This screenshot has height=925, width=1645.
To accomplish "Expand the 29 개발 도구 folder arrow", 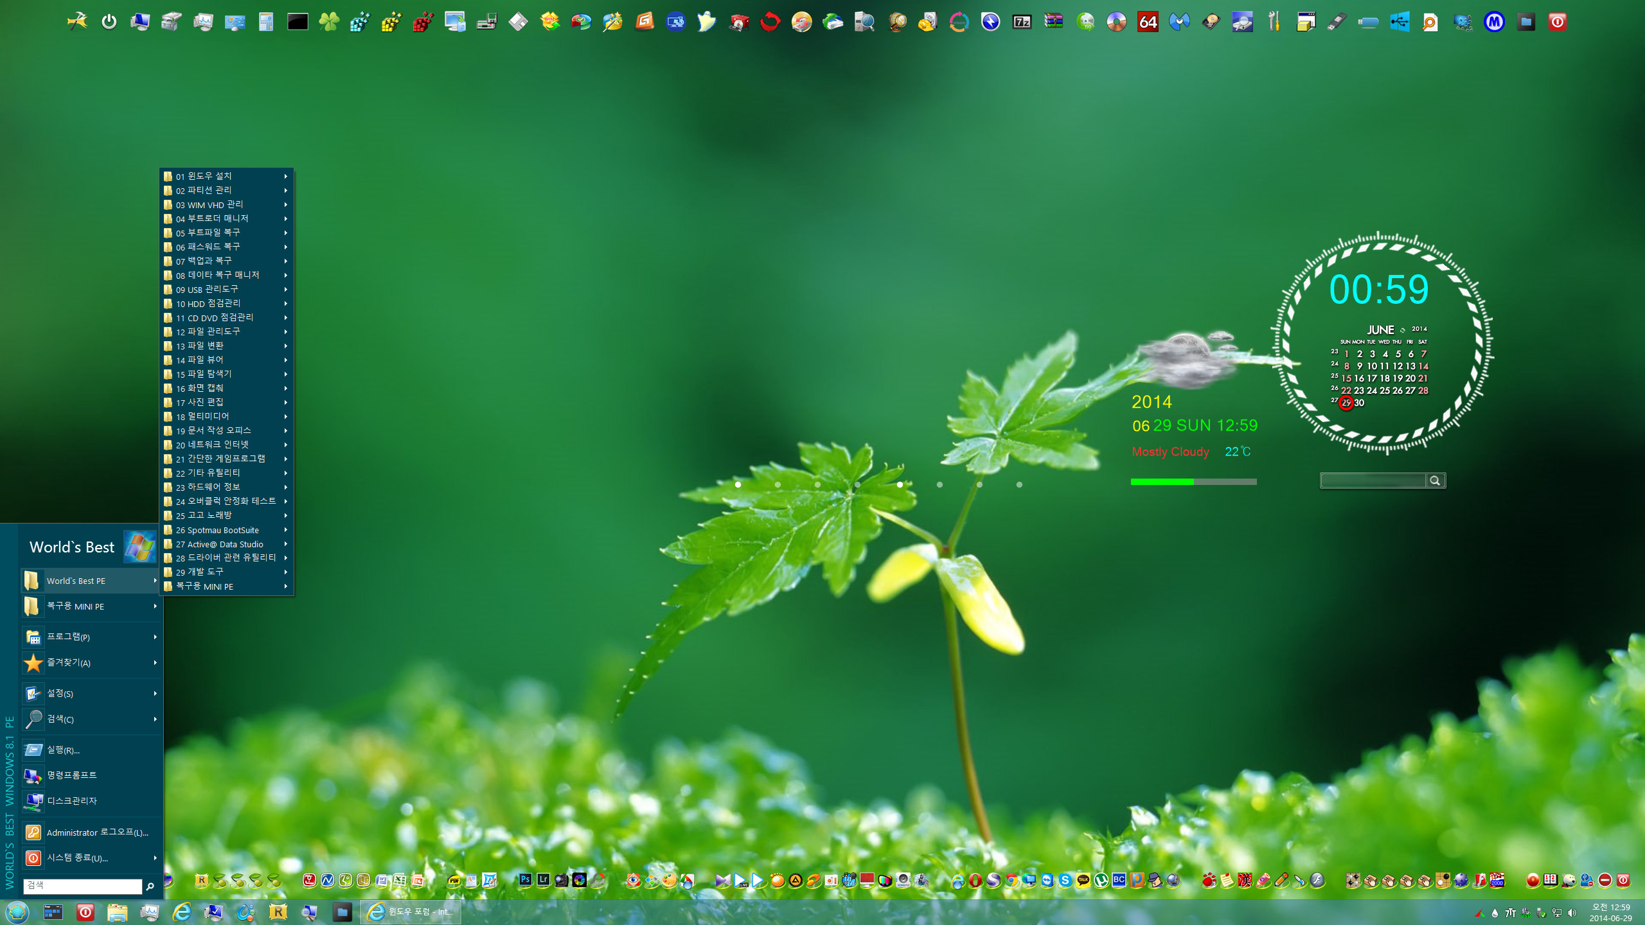I will coord(285,572).
